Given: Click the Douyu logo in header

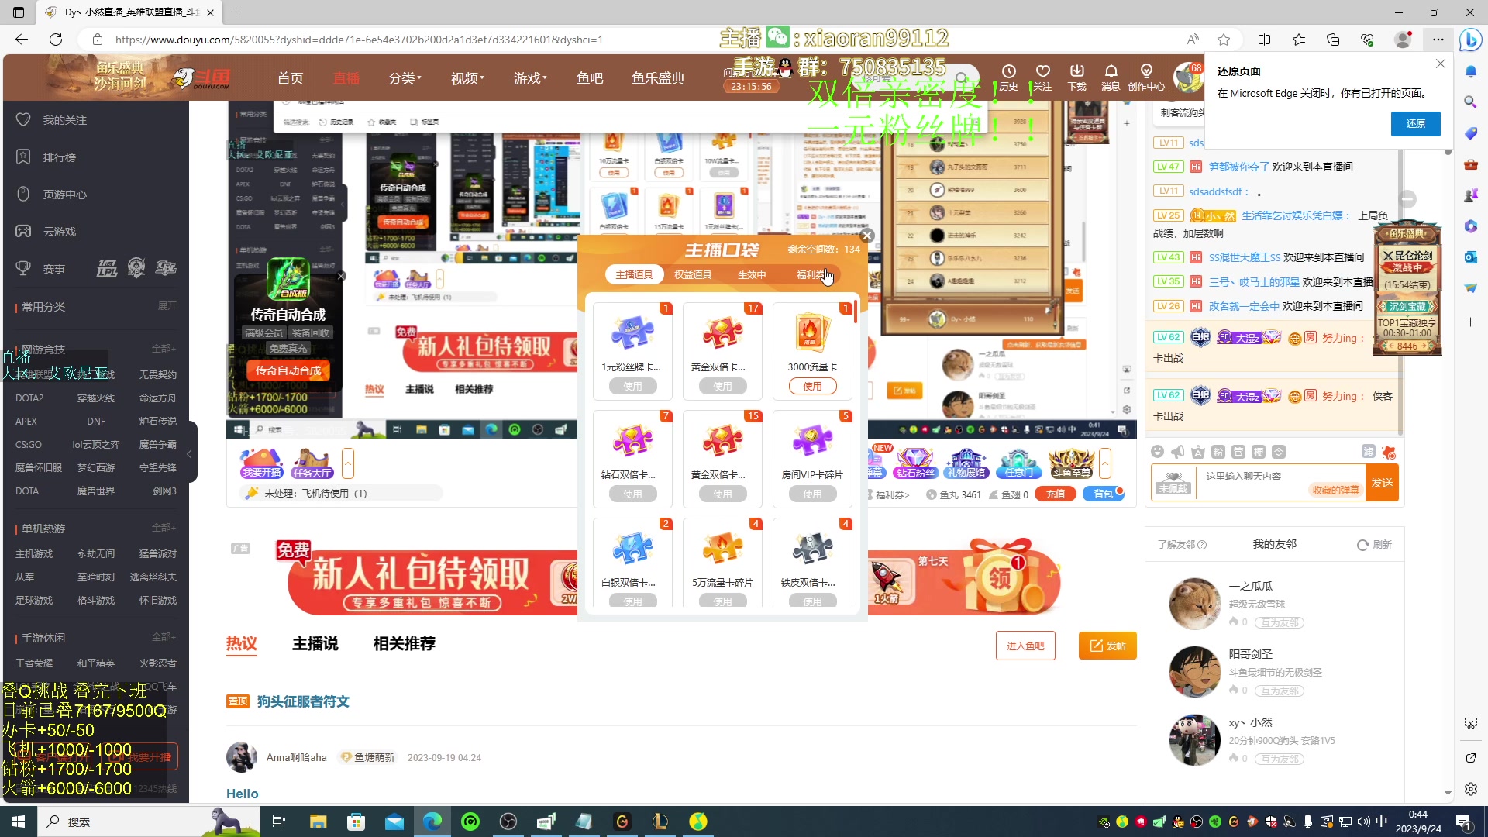Looking at the screenshot, I should [x=202, y=77].
